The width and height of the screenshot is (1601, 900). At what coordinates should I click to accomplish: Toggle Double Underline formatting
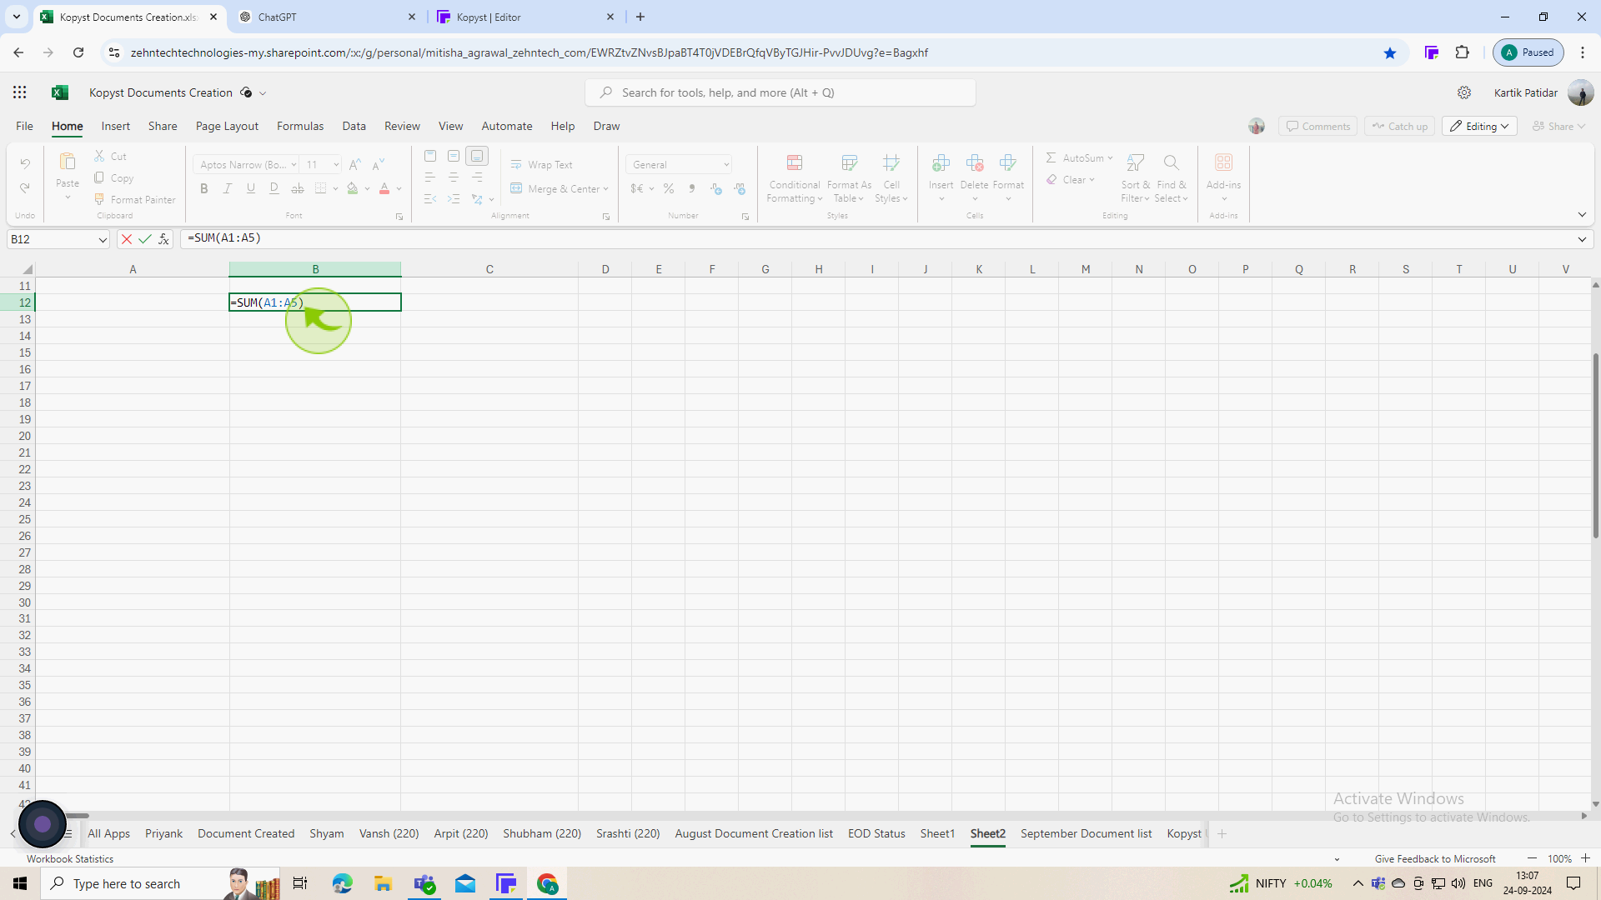tap(274, 189)
